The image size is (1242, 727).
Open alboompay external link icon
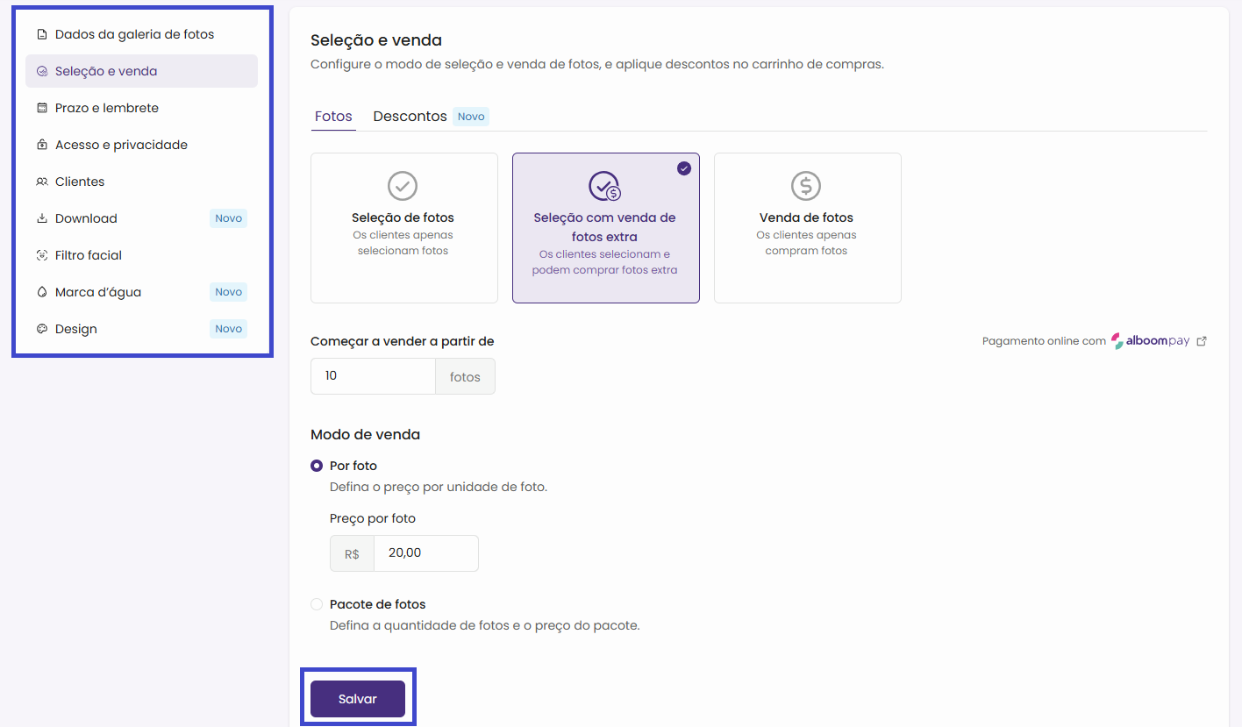coord(1202,341)
